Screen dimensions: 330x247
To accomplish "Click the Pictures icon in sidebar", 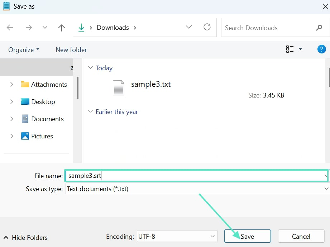I will point(25,136).
